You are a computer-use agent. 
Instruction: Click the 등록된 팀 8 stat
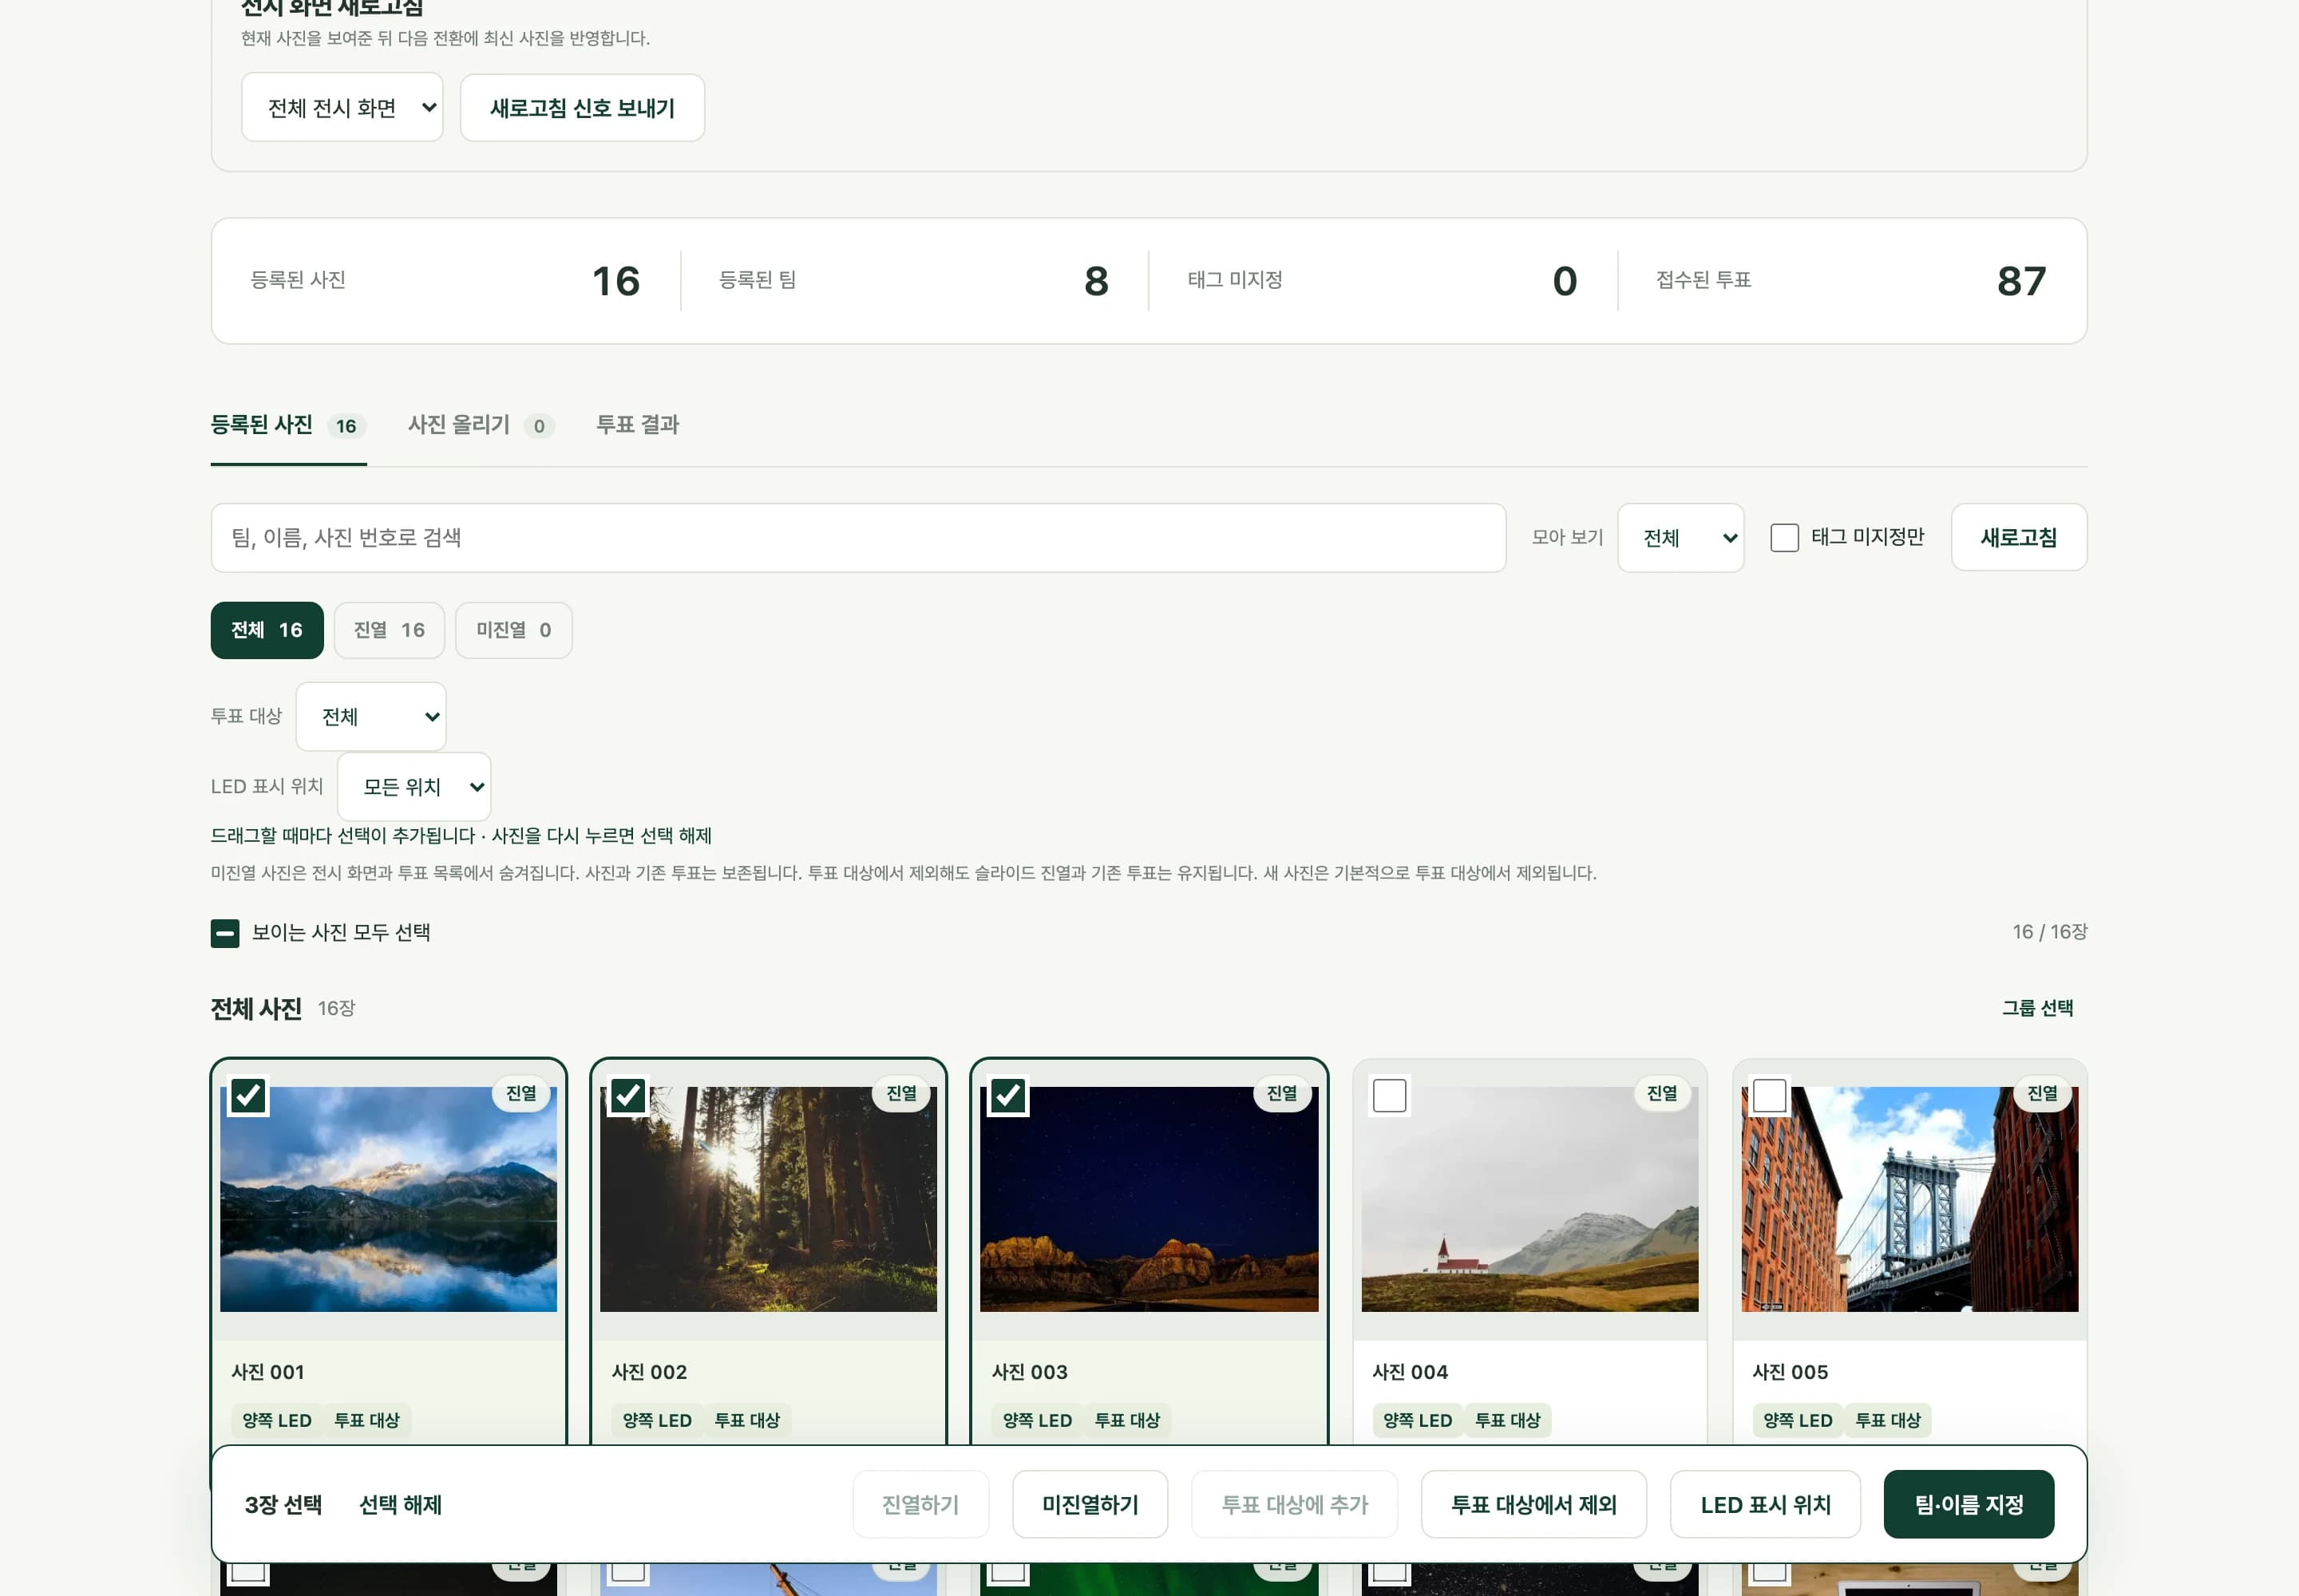click(914, 281)
